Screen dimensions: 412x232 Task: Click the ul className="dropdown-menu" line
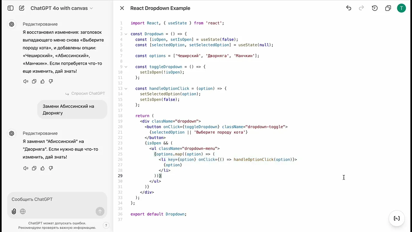coord(184,149)
